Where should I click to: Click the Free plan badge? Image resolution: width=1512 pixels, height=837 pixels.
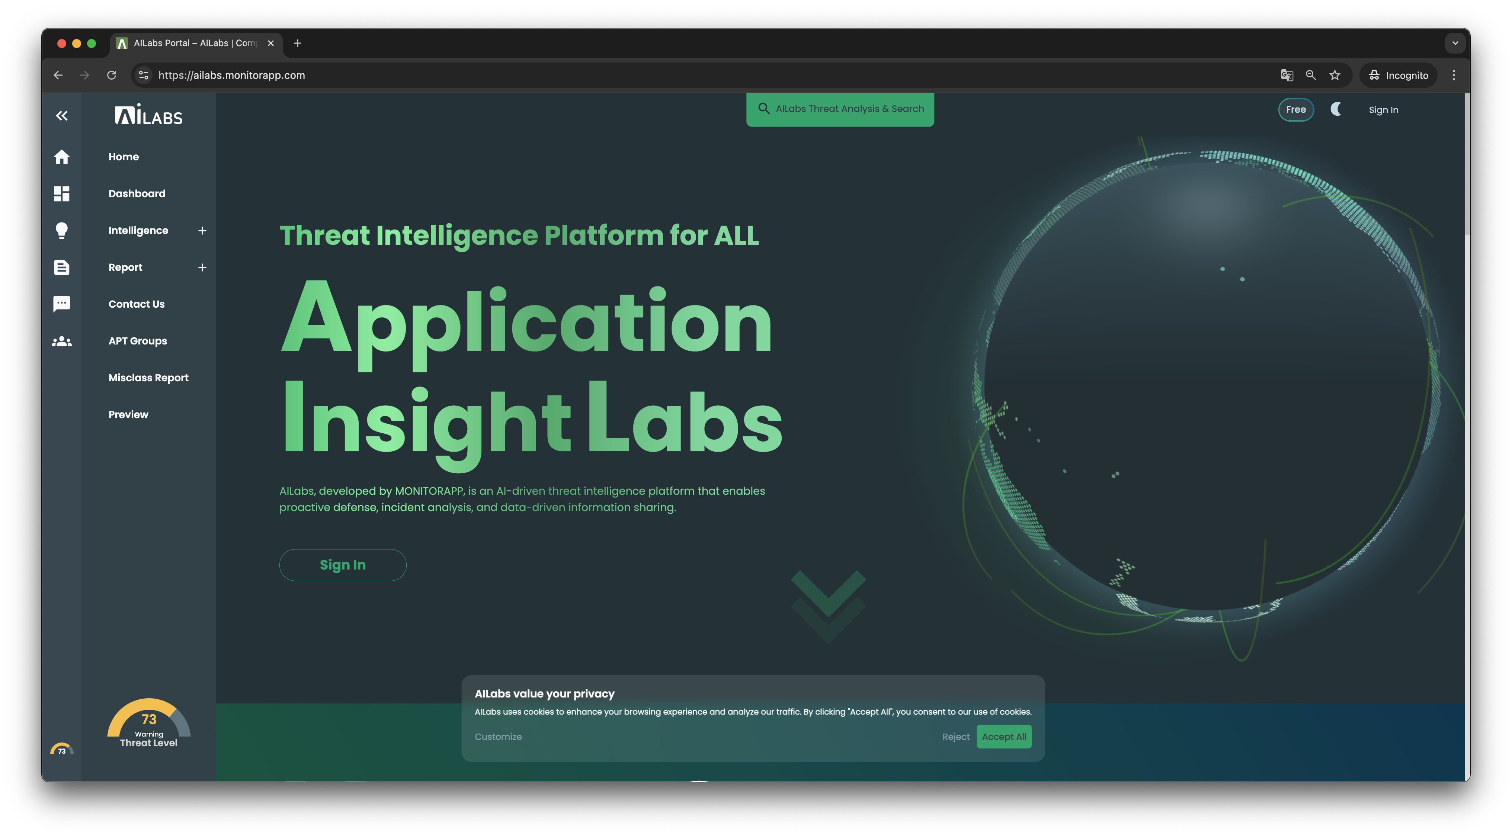(1295, 110)
